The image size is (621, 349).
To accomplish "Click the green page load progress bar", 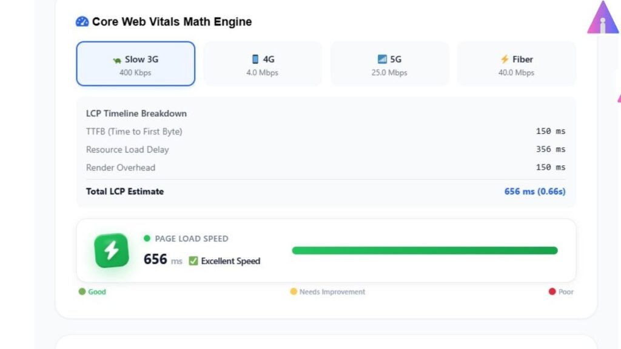I will click(425, 250).
